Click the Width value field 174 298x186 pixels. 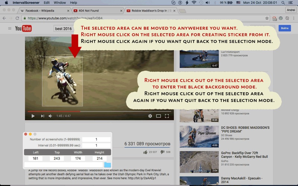point(78,158)
